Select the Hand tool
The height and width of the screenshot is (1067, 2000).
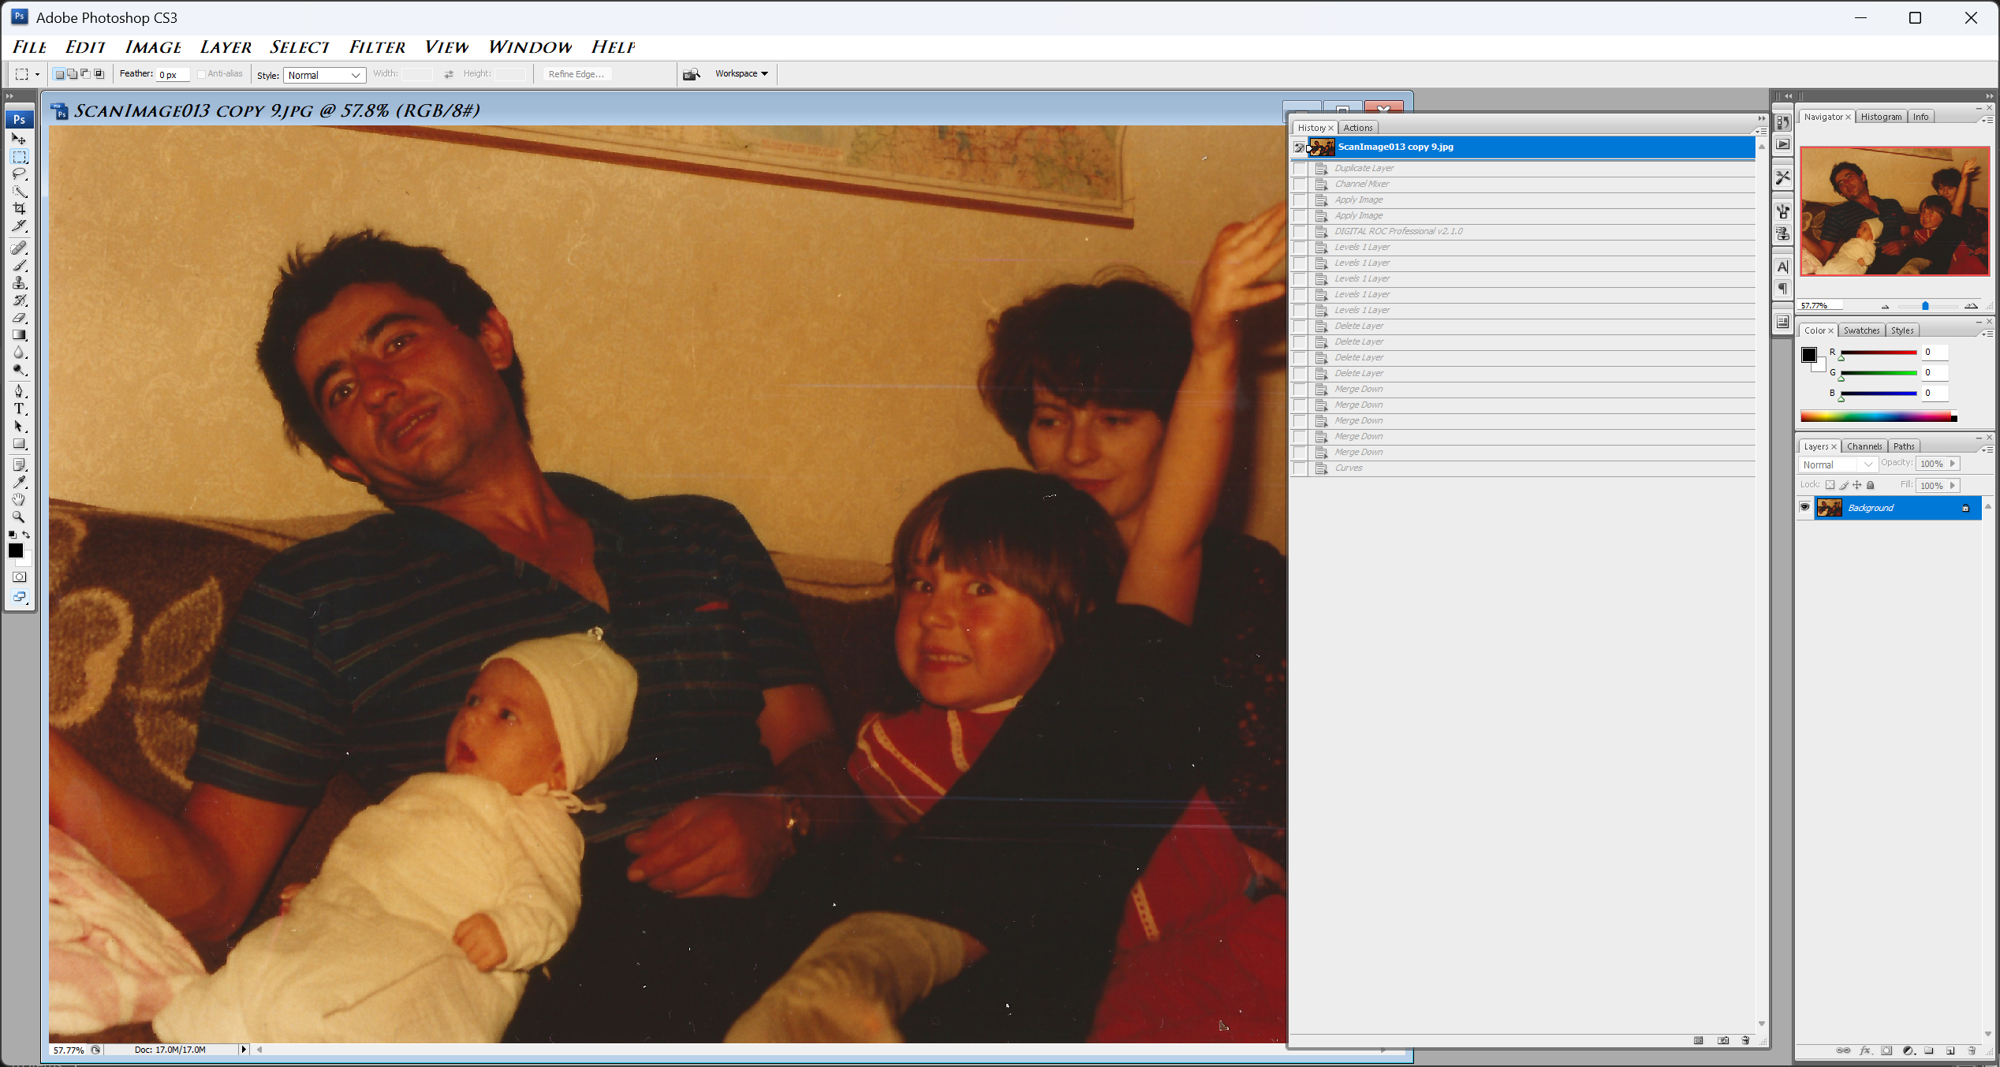coord(20,499)
